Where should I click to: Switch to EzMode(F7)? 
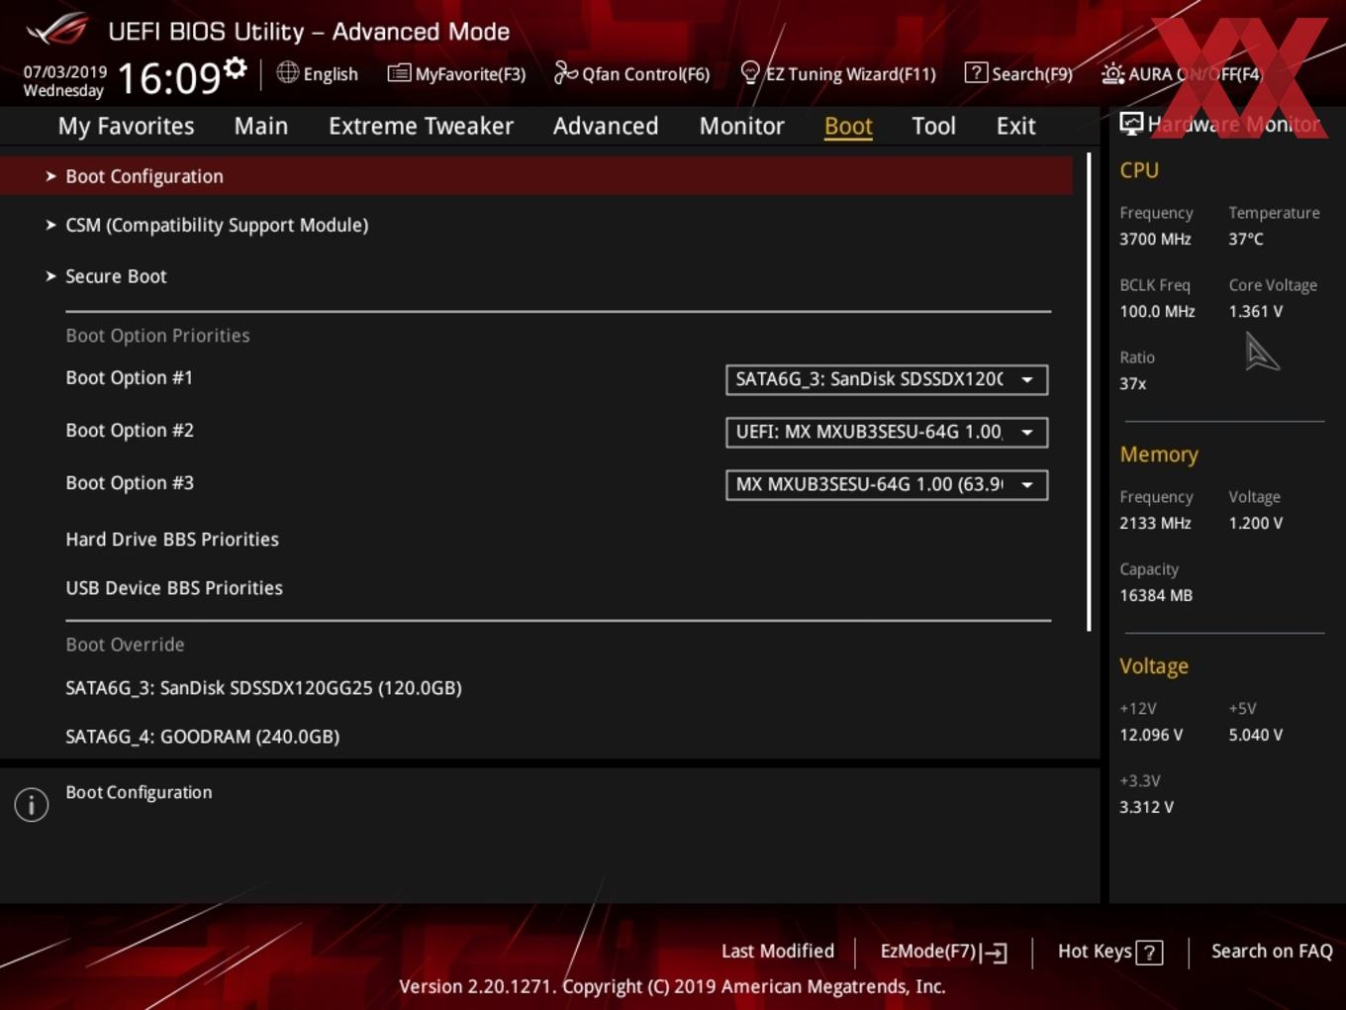tap(928, 952)
